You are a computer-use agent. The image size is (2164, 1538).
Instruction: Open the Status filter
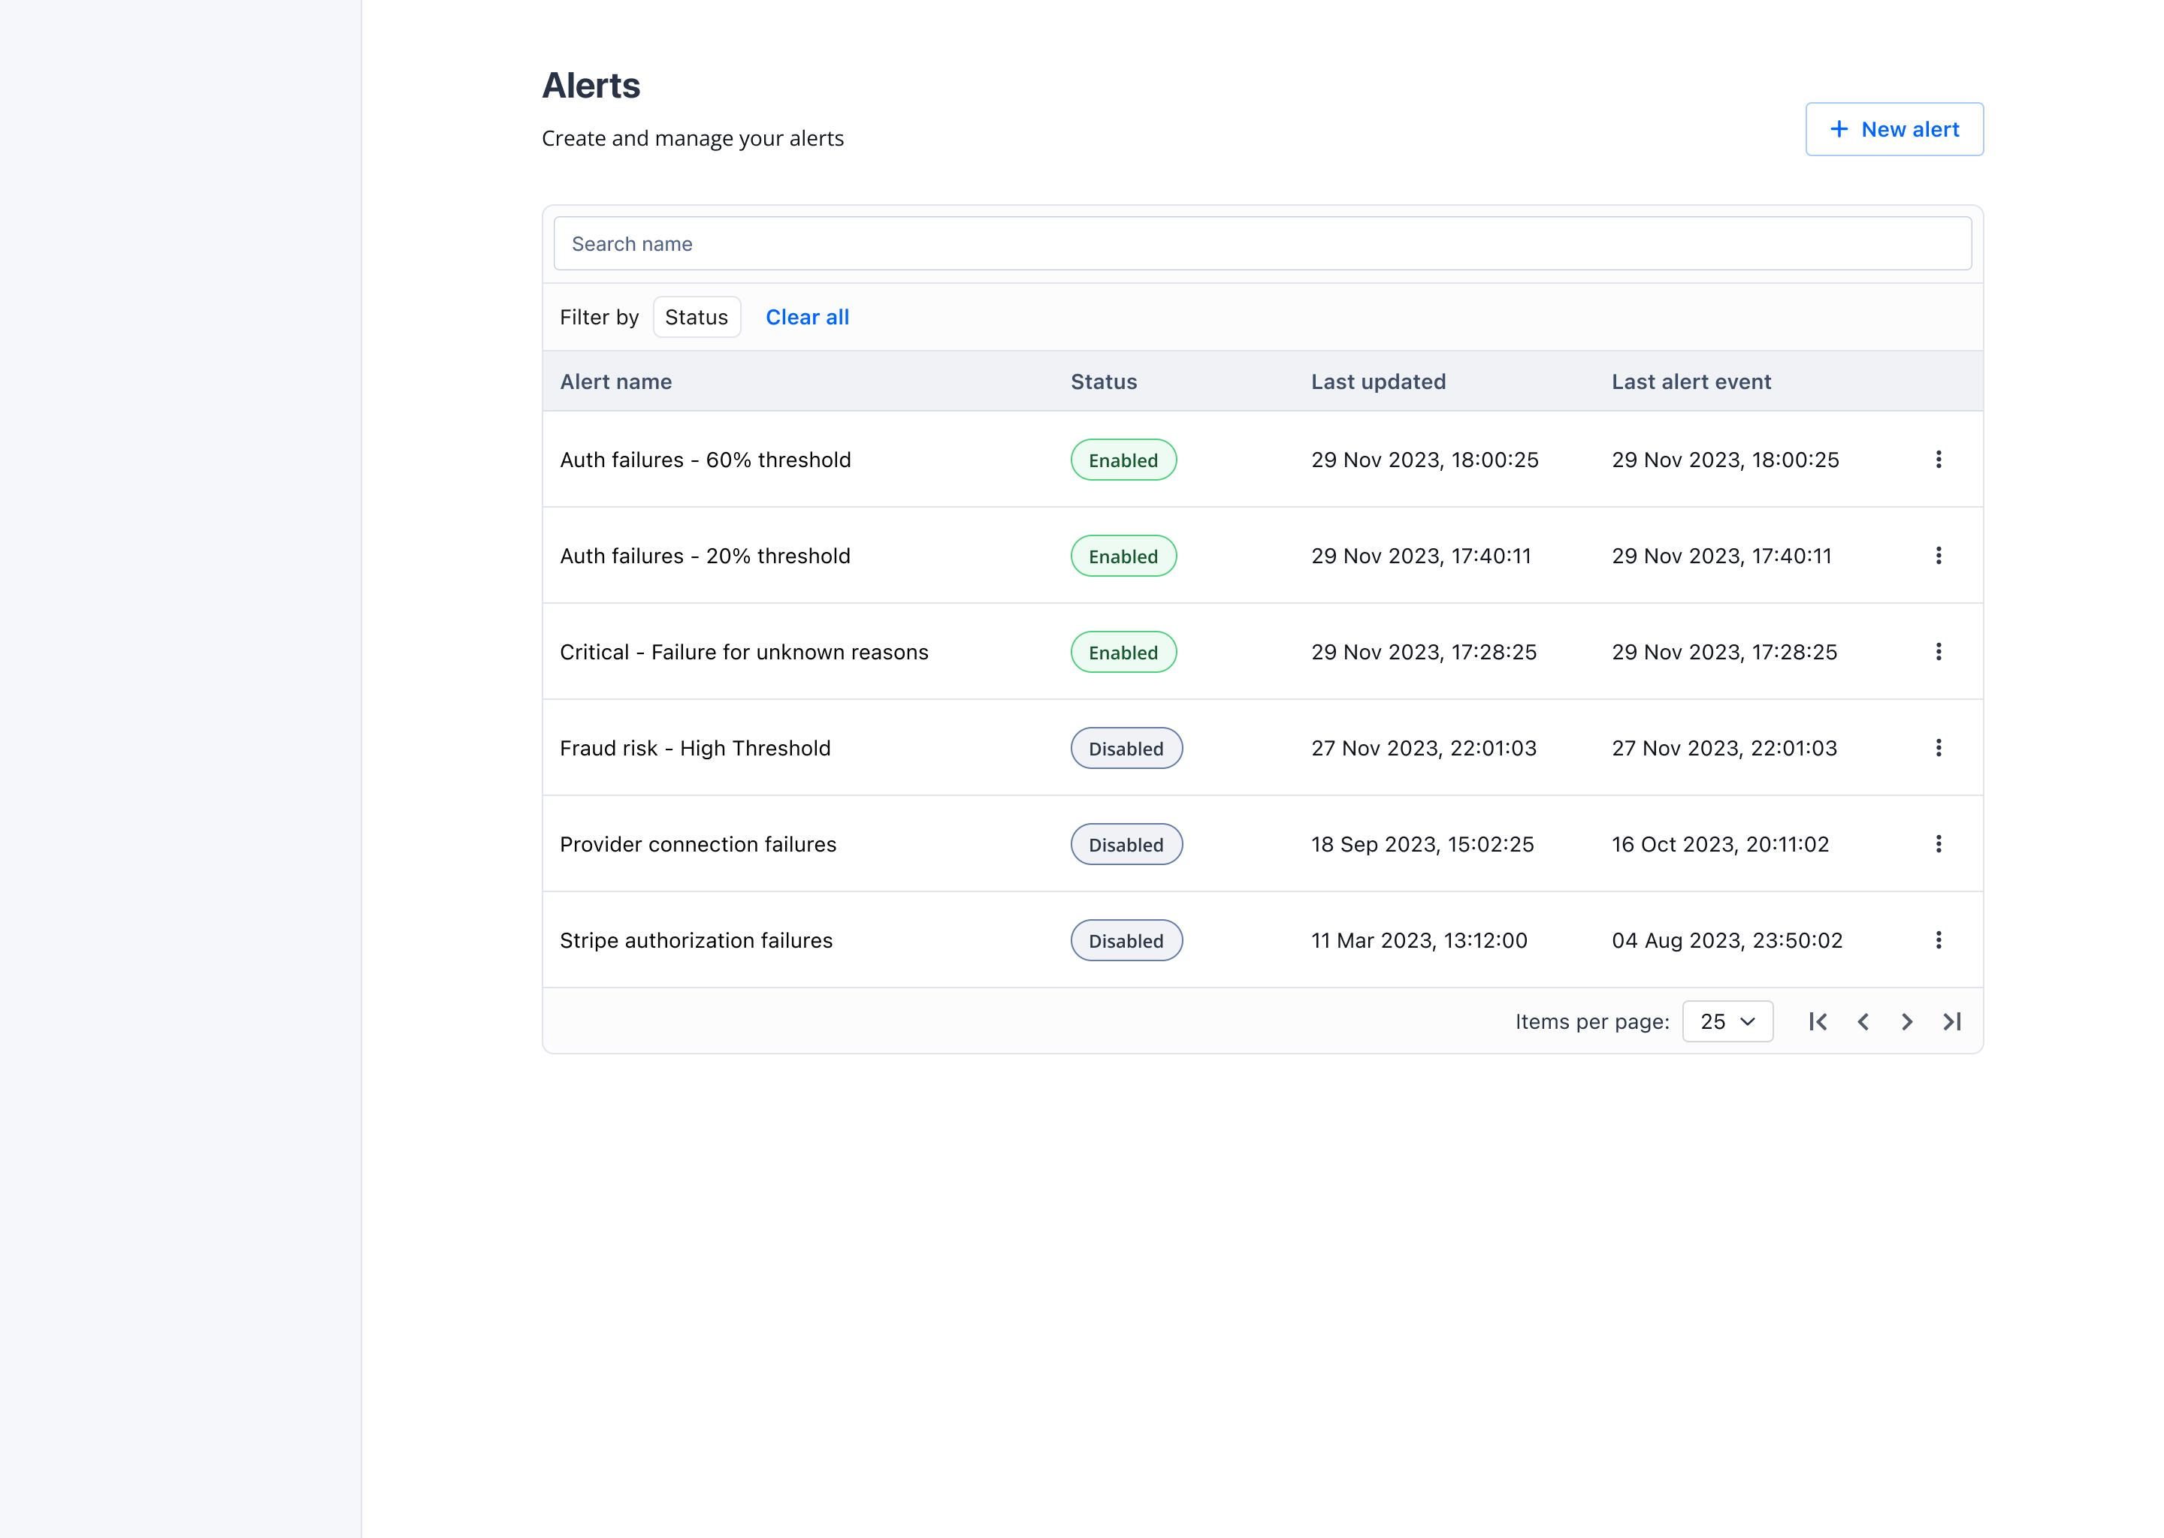pyautogui.click(x=697, y=317)
